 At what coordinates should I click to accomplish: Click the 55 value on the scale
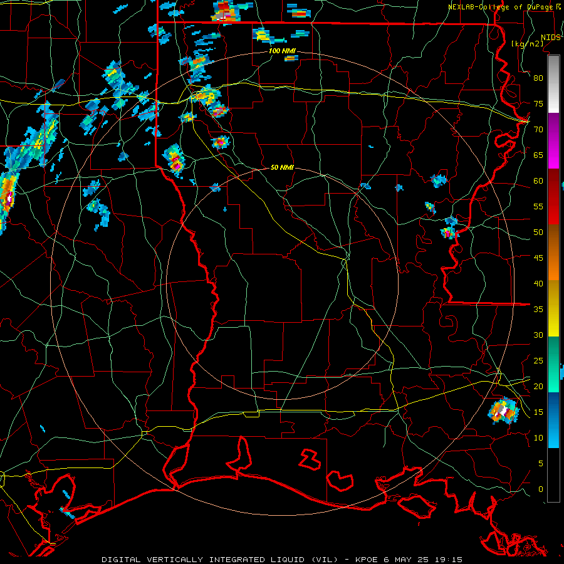pyautogui.click(x=538, y=206)
